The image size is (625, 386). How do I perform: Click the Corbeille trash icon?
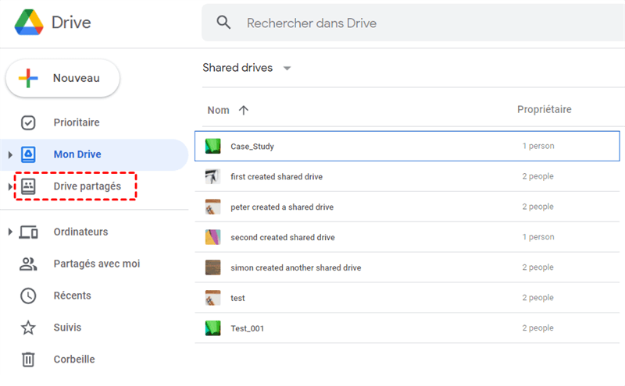coord(28,359)
